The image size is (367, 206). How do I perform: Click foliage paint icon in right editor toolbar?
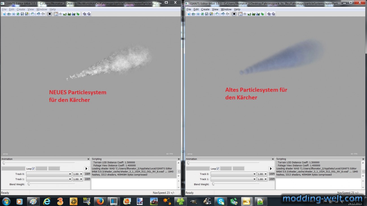click(x=263, y=14)
